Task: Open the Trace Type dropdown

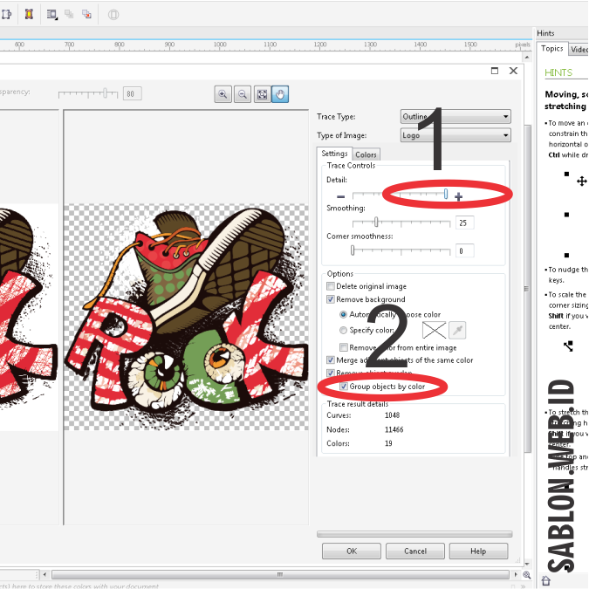Action: [x=455, y=116]
